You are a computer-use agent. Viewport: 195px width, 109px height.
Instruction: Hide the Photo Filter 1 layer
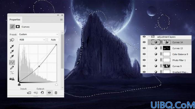[x=144, y=60]
